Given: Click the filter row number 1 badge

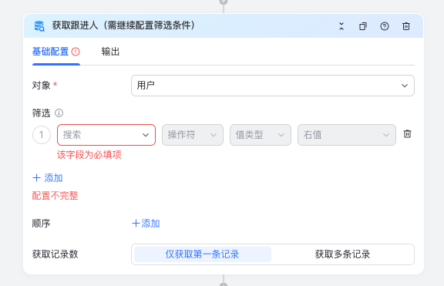Looking at the screenshot, I should tap(42, 135).
